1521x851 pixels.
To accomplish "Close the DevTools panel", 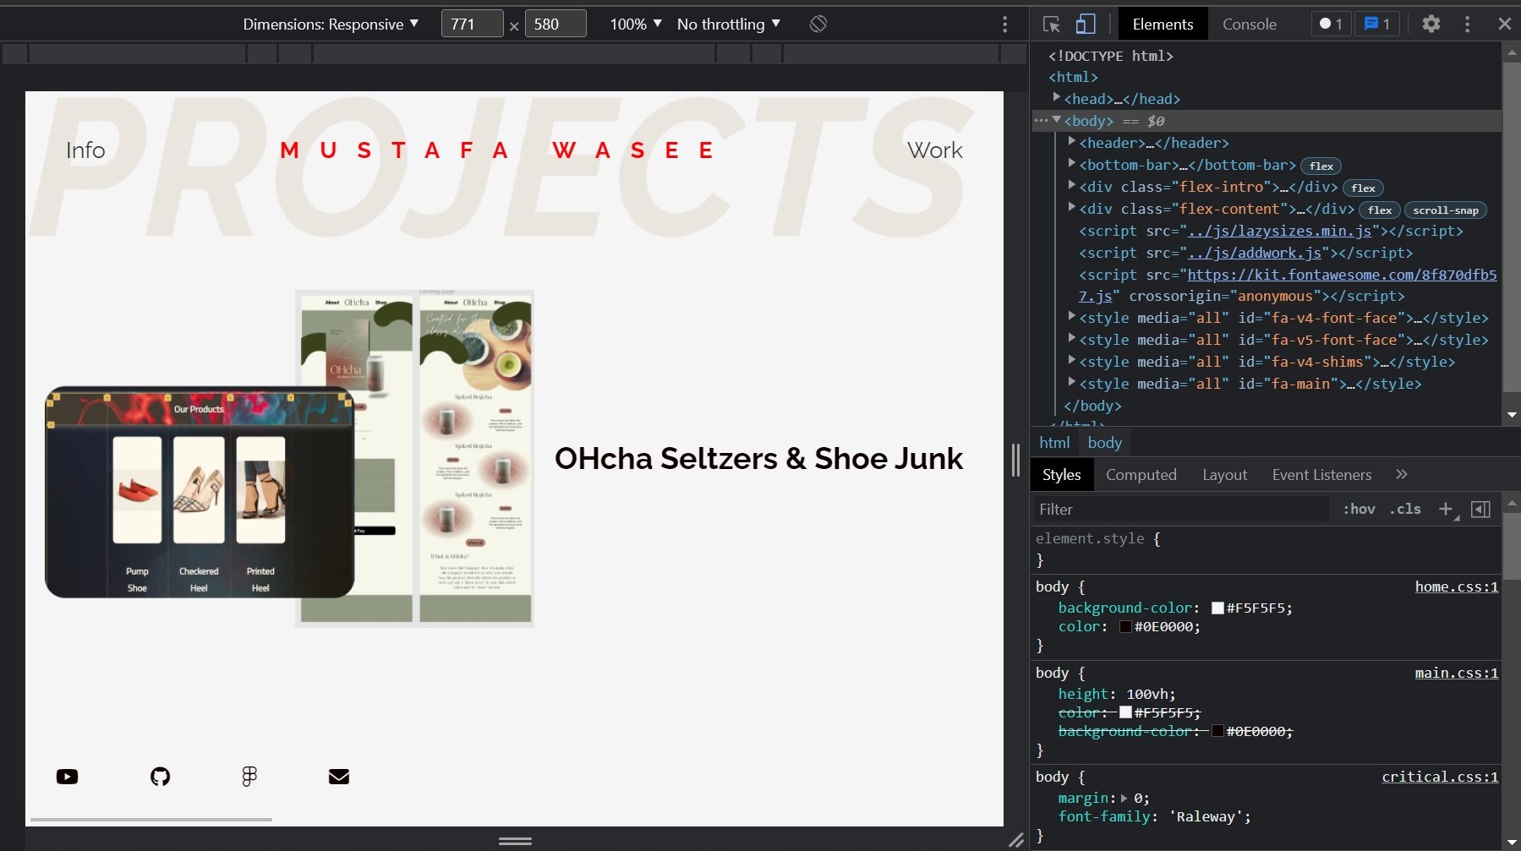I will [1504, 24].
